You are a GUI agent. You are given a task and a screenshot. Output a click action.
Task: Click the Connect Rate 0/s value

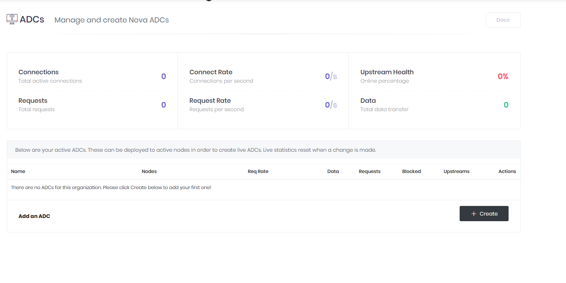pos(331,76)
